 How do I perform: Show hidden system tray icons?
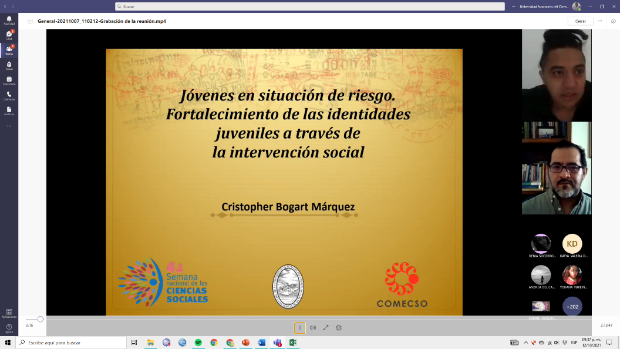coord(526,343)
